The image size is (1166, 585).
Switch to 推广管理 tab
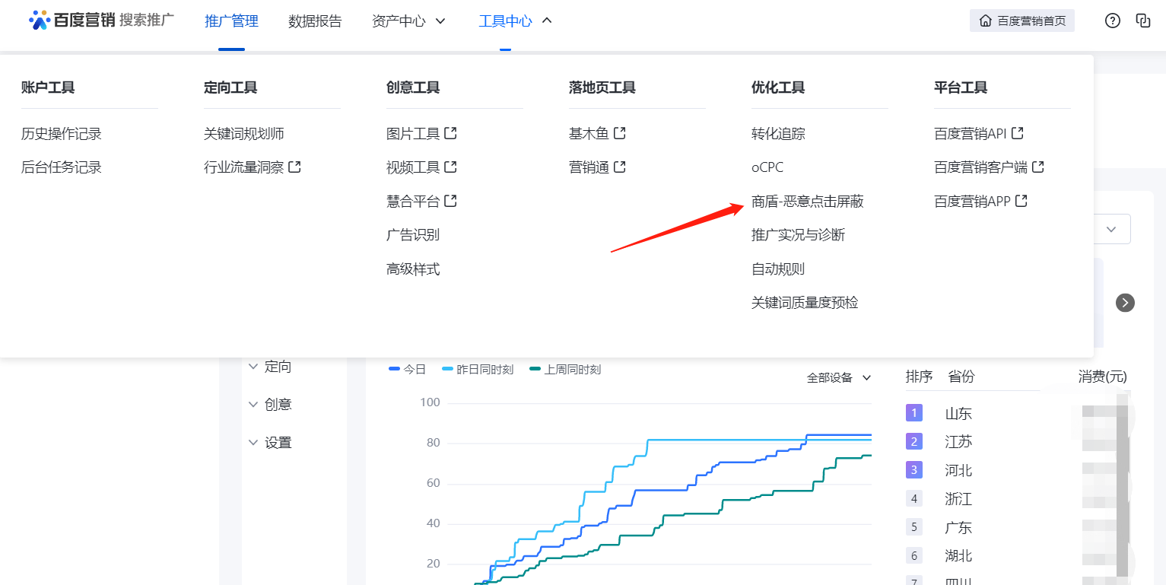[x=232, y=21]
